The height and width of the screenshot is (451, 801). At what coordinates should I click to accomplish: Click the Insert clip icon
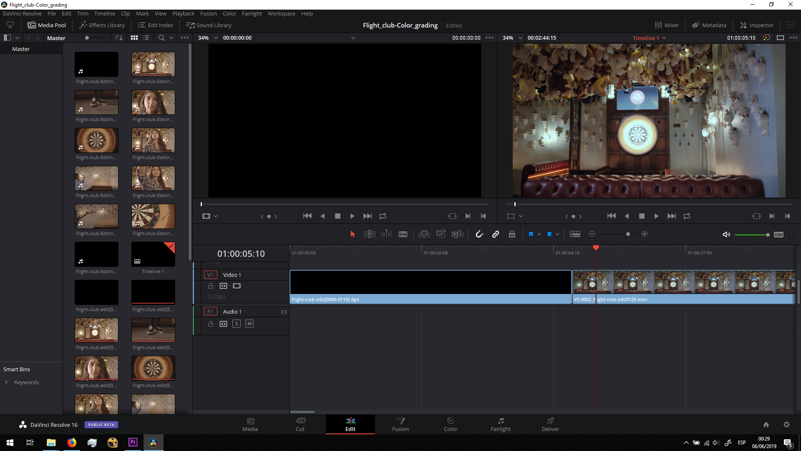424,234
